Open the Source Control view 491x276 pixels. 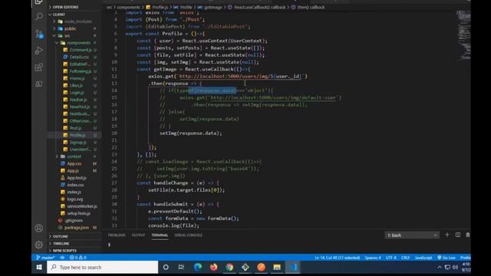(x=39, y=34)
